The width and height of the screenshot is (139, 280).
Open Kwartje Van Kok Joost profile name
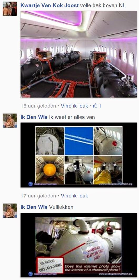(49, 5)
